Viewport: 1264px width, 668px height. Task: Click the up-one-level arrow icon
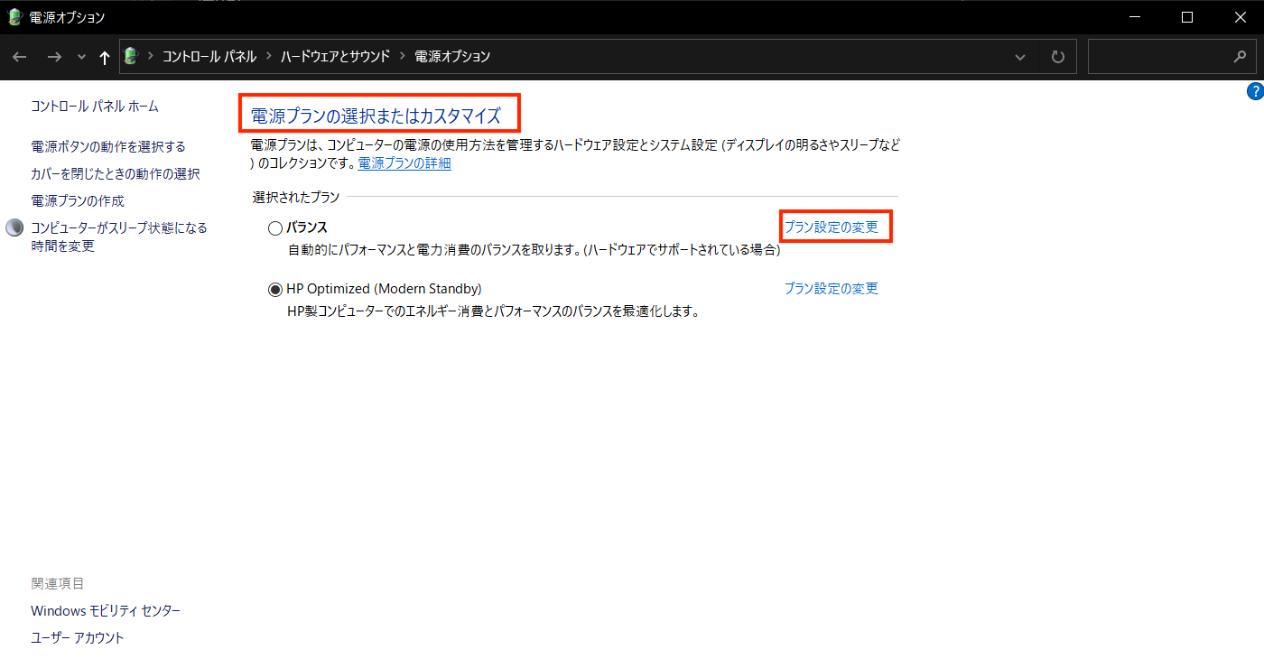click(x=104, y=56)
